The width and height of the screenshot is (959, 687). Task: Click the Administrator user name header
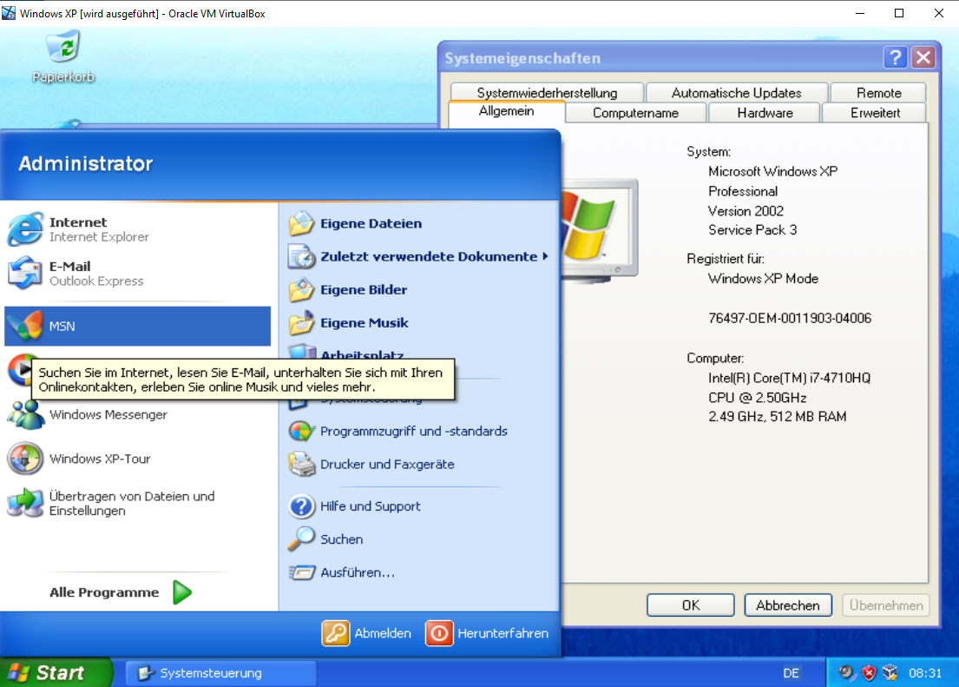pos(86,163)
